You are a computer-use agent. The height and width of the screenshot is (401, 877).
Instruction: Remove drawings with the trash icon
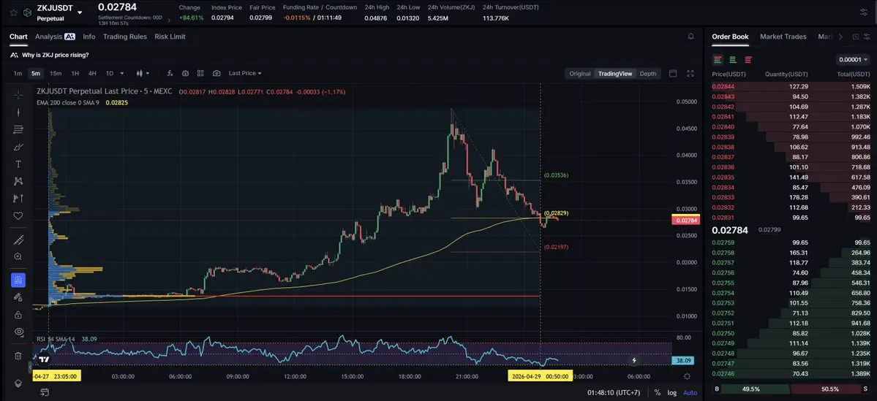point(18,356)
